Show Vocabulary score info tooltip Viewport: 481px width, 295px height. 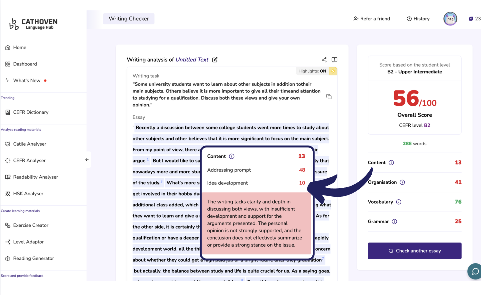(399, 202)
